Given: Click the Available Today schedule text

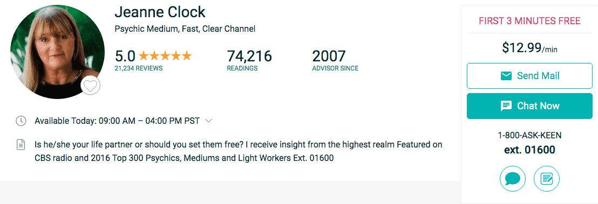Looking at the screenshot, I should click(x=117, y=121).
